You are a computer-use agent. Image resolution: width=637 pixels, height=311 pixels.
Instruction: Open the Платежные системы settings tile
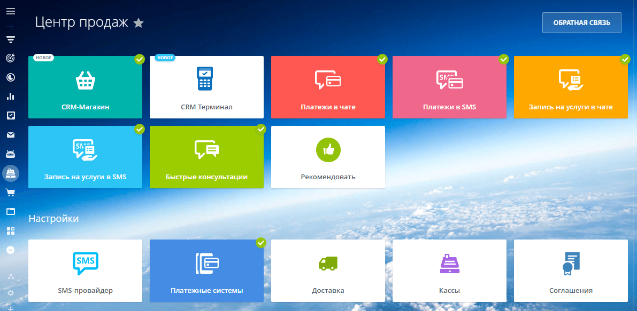click(x=207, y=271)
